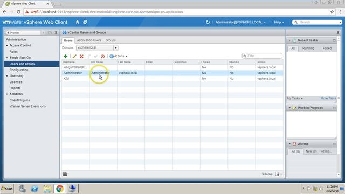345x194 pixels.
Task: Click the Home back button in the navigator
Action: 23,32
